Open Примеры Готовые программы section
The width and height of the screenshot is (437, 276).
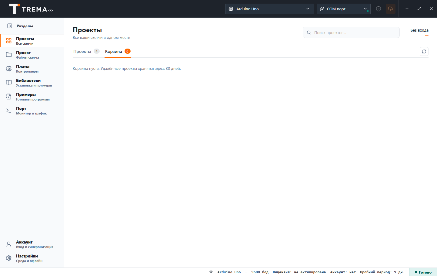pyautogui.click(x=32, y=97)
